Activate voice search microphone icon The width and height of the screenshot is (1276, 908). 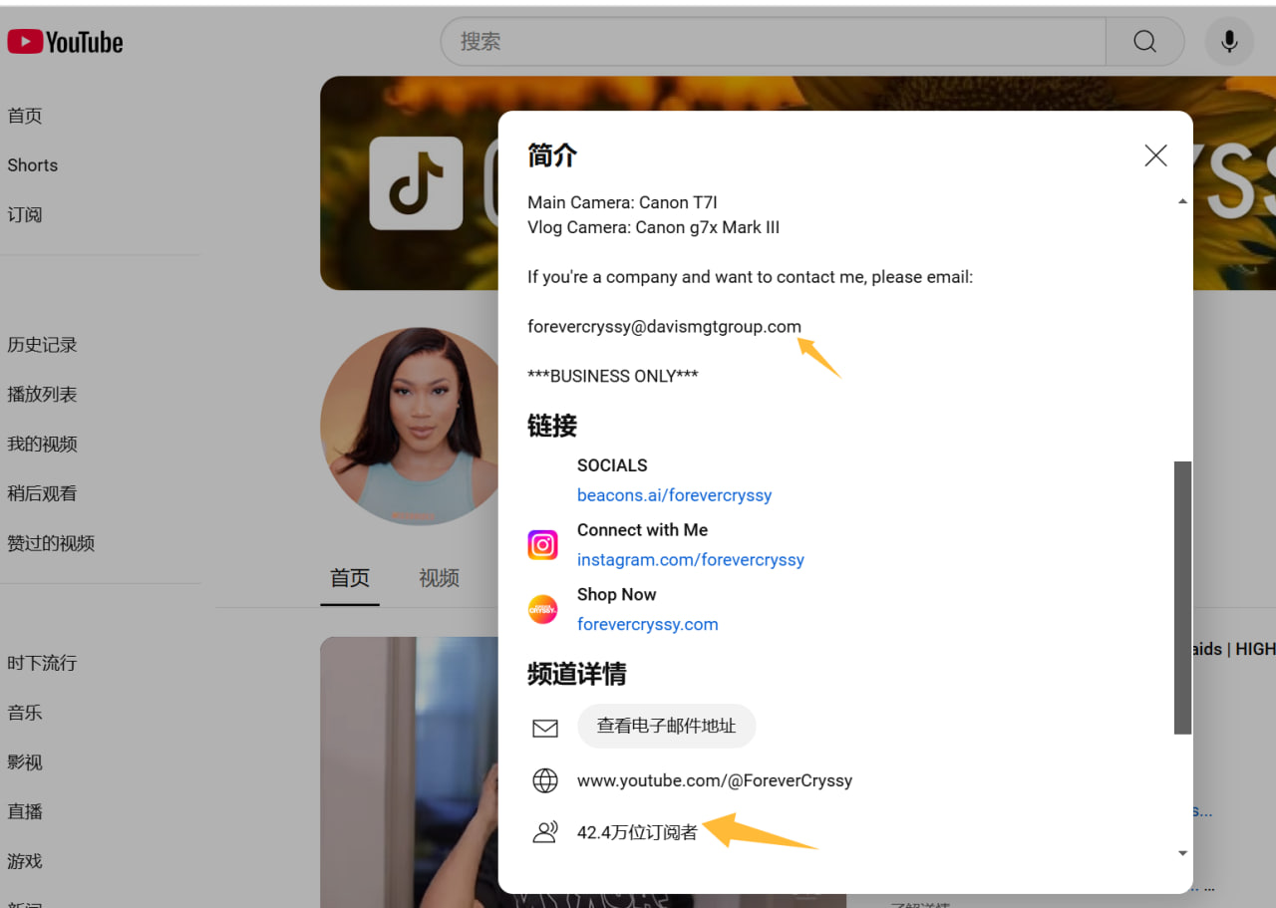point(1229,42)
